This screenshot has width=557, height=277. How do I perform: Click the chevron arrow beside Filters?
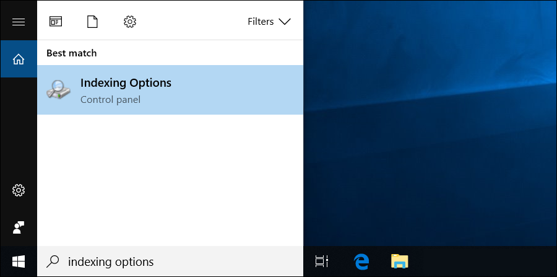click(285, 22)
